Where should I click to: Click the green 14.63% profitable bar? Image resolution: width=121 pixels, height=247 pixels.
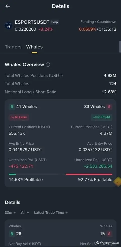(x=12, y=174)
